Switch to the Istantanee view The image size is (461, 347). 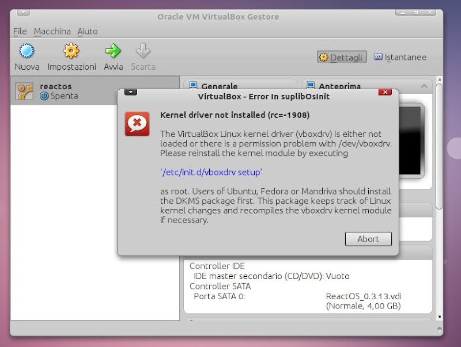point(400,57)
